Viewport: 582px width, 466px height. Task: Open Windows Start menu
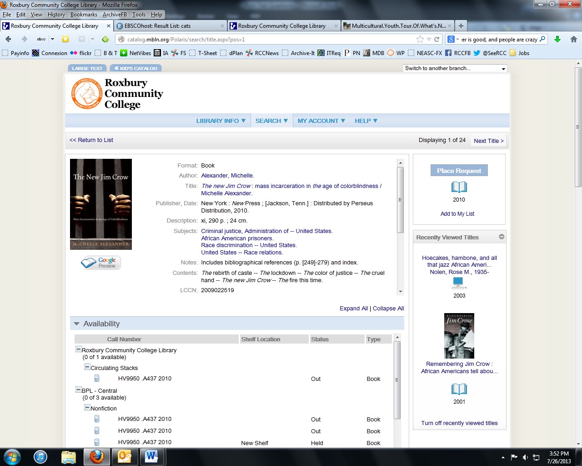click(12, 456)
